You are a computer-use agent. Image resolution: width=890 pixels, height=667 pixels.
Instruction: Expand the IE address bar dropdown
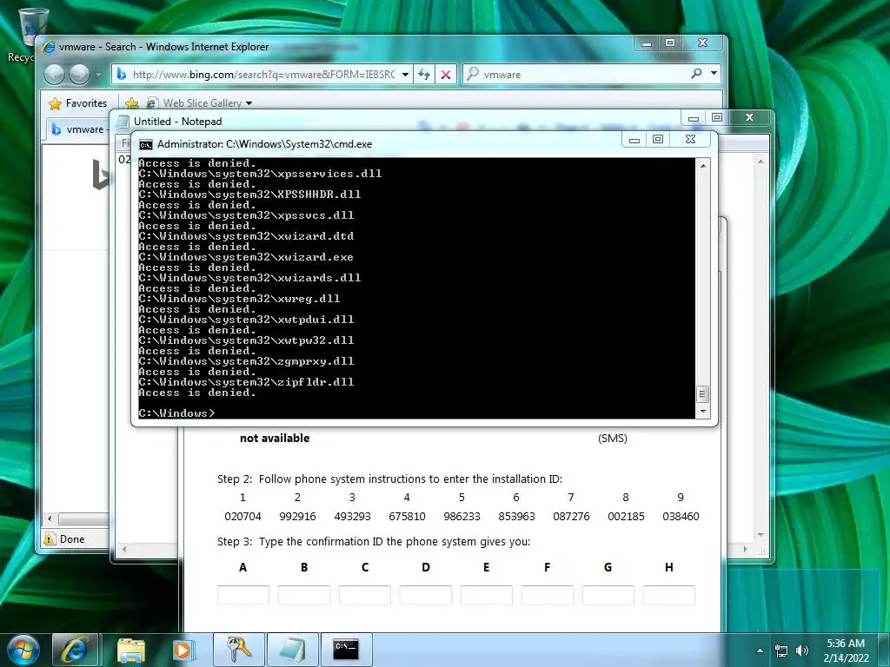click(405, 75)
